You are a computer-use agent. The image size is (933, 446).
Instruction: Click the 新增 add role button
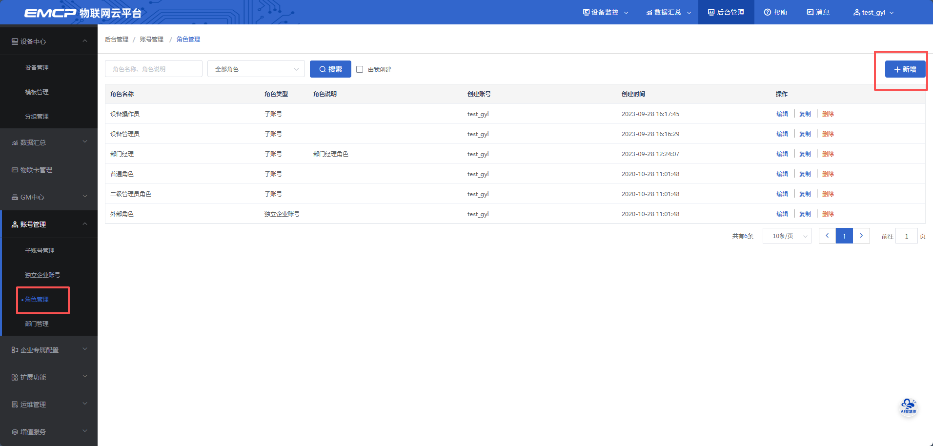point(905,69)
